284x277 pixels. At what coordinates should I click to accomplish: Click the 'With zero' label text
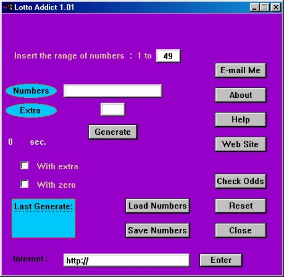pos(56,185)
